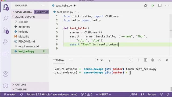The height and width of the screenshot is (97, 172).
Task: Click the breadcrumb ellipsis after test_hello.py
Action: [x=78, y=12]
